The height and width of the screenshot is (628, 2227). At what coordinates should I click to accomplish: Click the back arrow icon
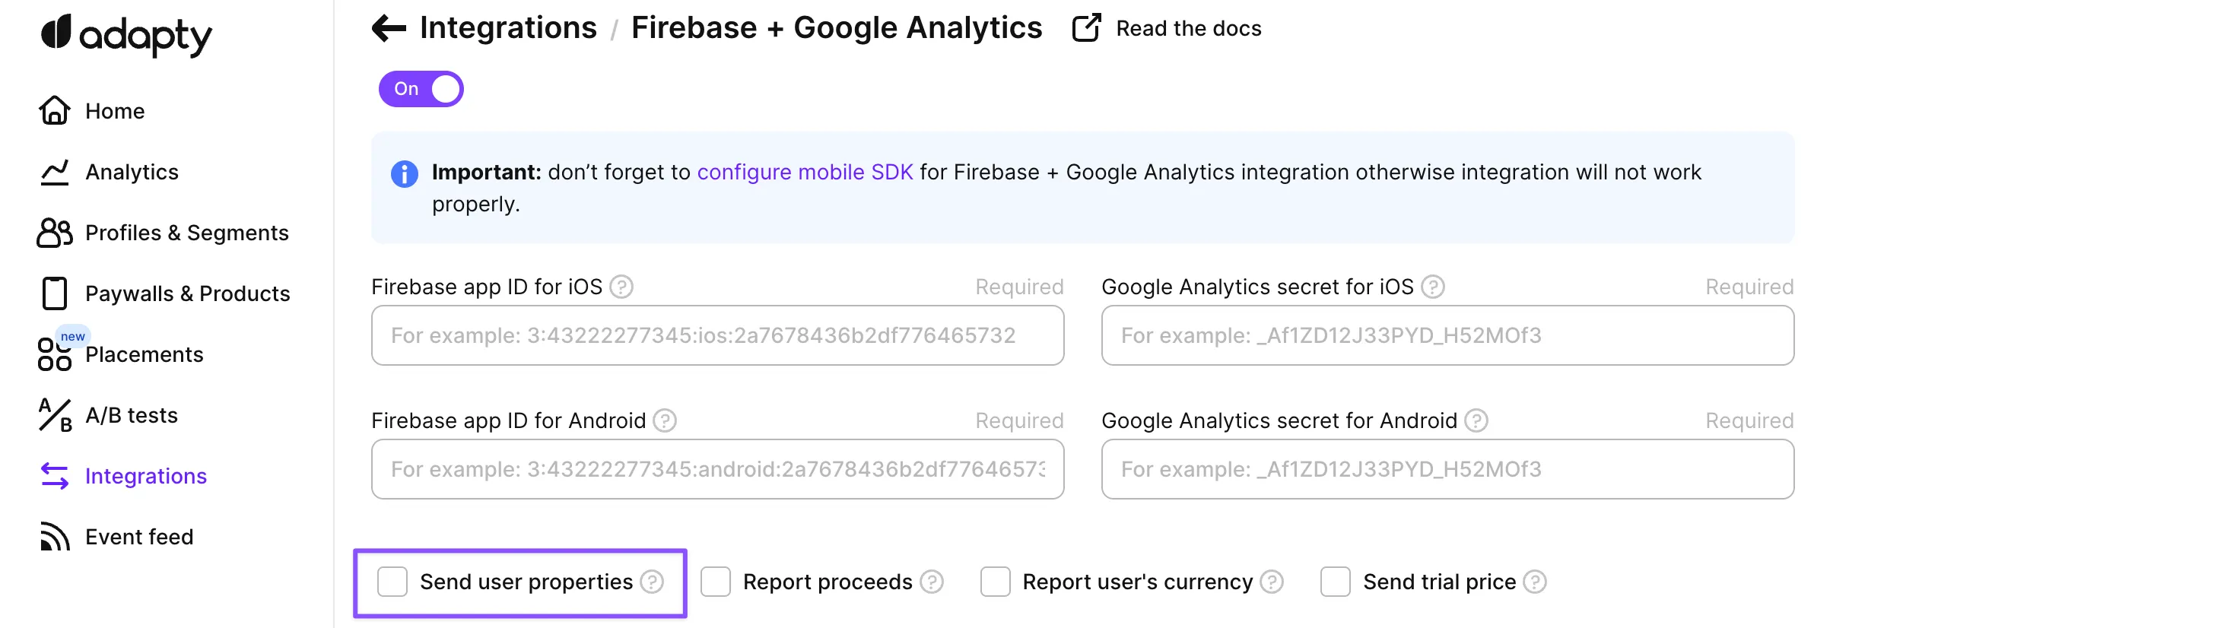pos(388,28)
